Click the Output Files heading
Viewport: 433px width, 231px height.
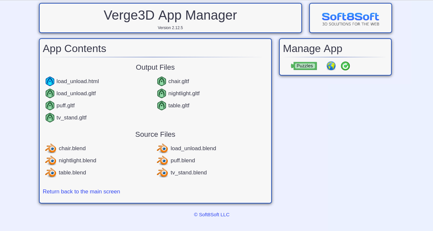(155, 67)
